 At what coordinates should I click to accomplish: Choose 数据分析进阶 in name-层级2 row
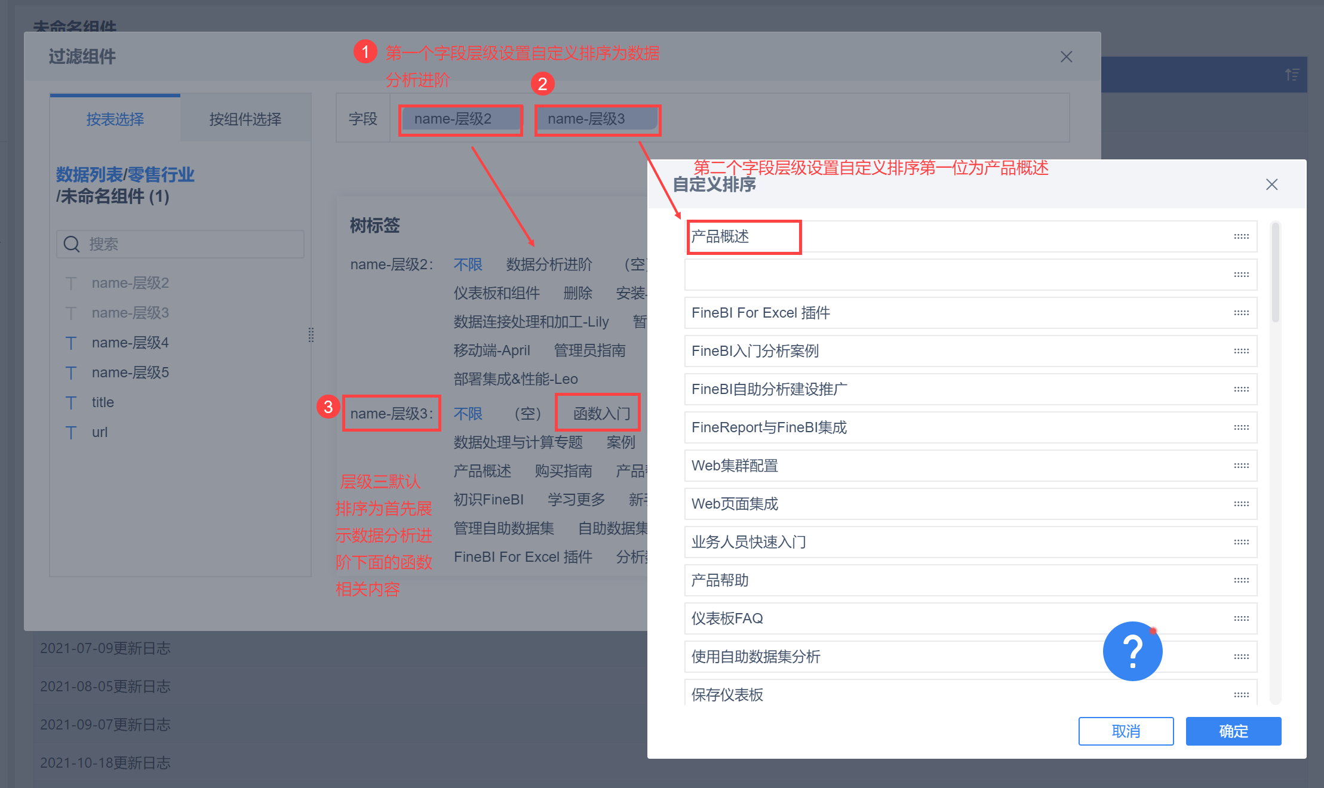549,264
